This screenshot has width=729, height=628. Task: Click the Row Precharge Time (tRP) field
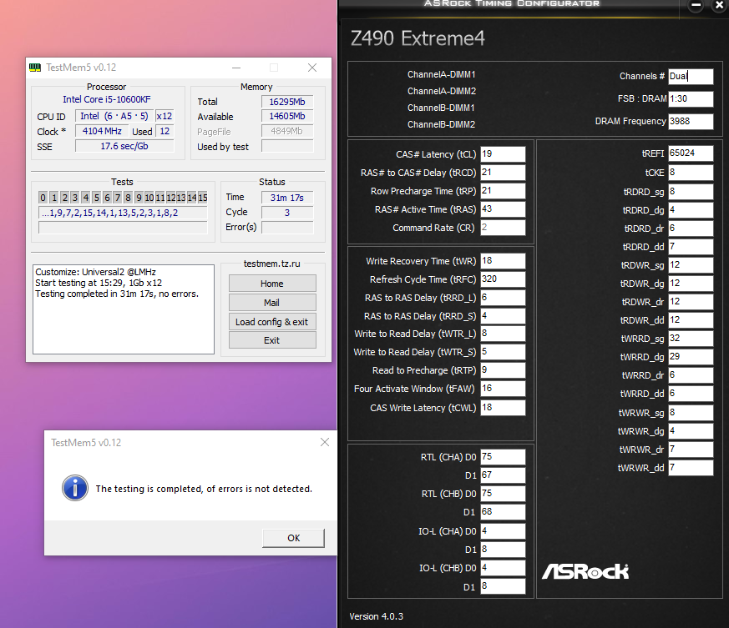[503, 190]
